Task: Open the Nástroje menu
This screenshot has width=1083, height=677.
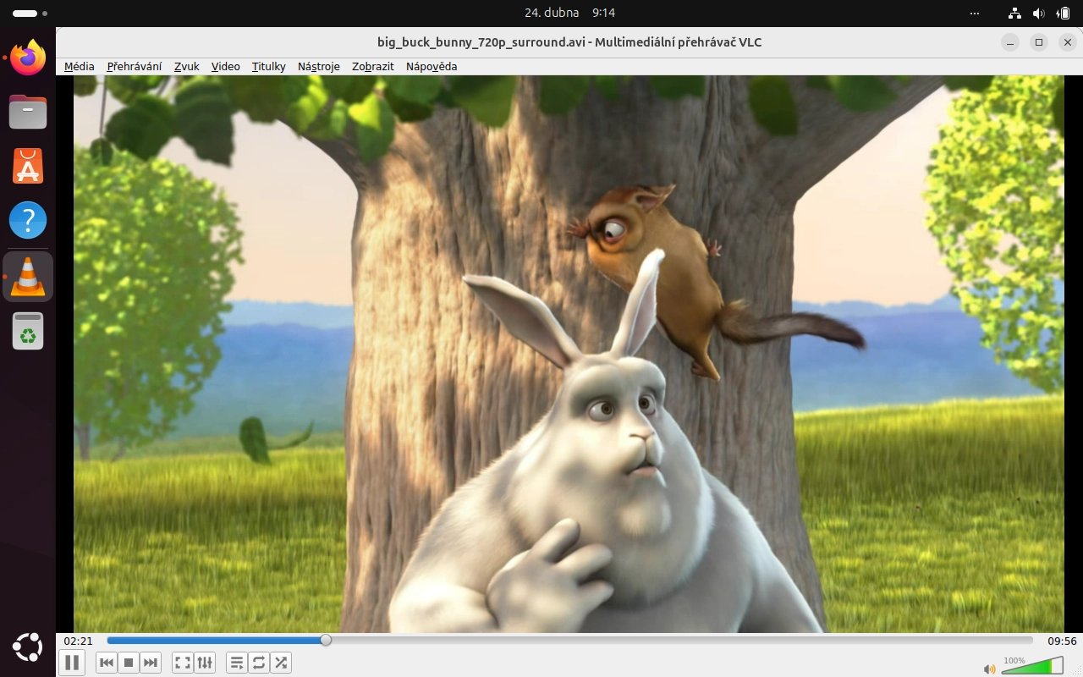Action: (x=319, y=66)
